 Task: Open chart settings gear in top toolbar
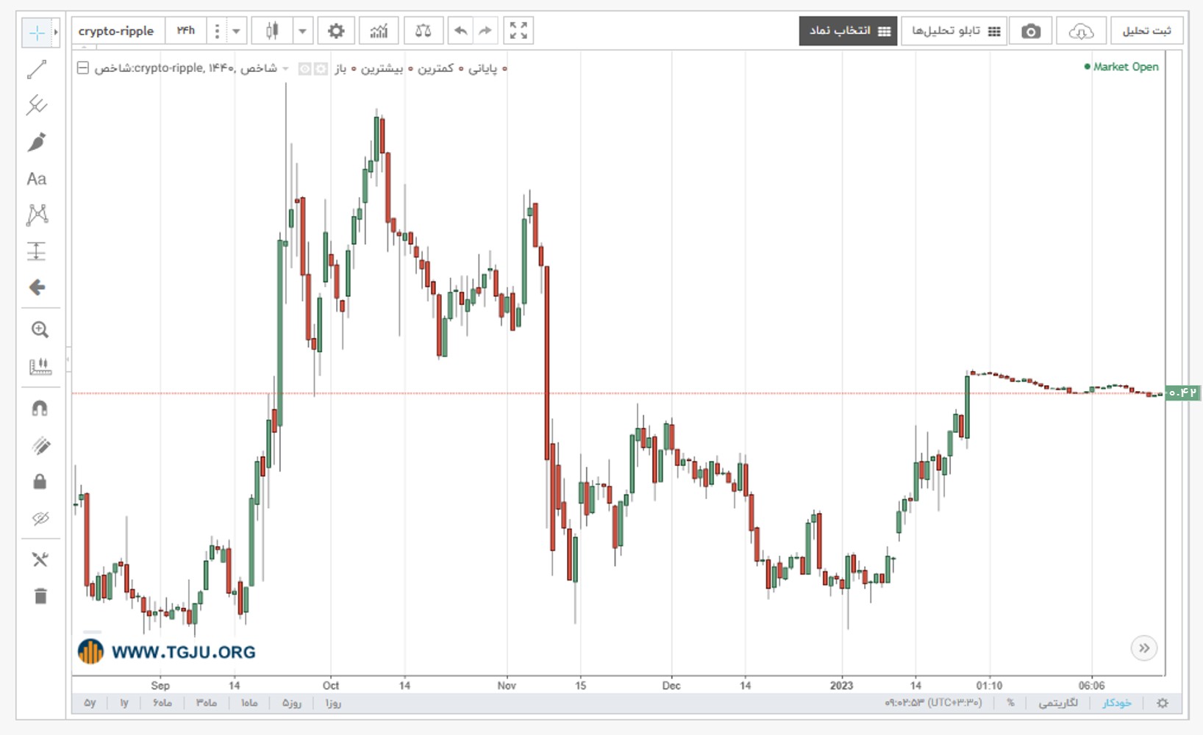(x=336, y=31)
